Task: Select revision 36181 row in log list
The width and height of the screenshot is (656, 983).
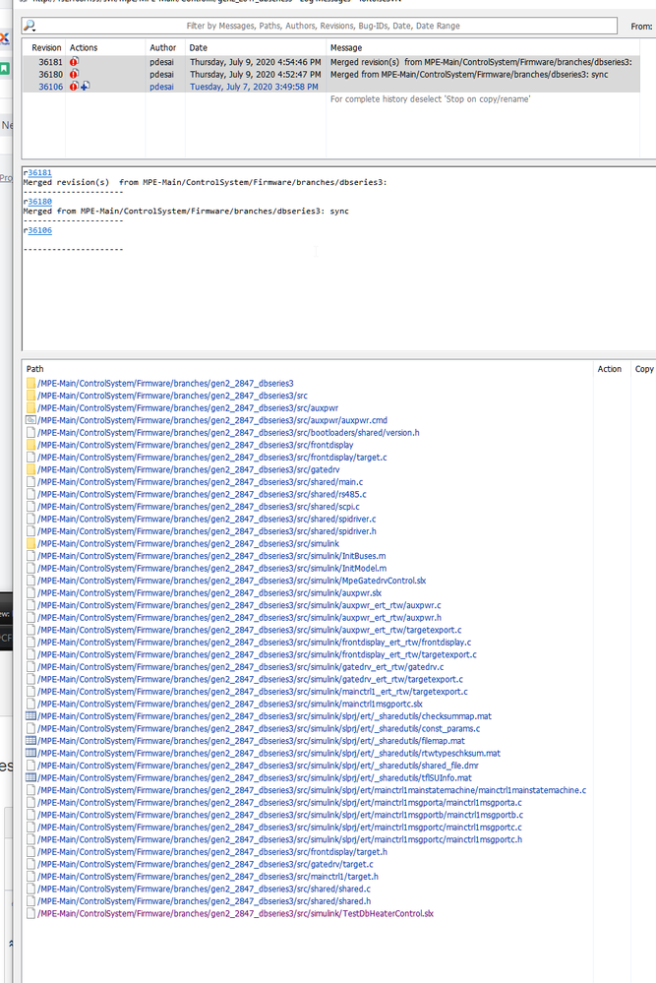Action: (x=331, y=62)
